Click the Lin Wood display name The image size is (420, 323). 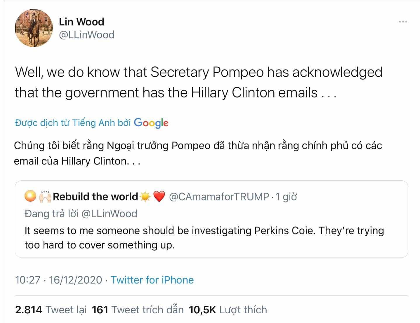pyautogui.click(x=81, y=22)
